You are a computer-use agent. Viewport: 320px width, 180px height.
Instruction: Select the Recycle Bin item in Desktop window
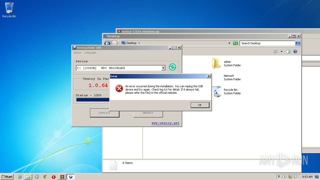(x=226, y=91)
